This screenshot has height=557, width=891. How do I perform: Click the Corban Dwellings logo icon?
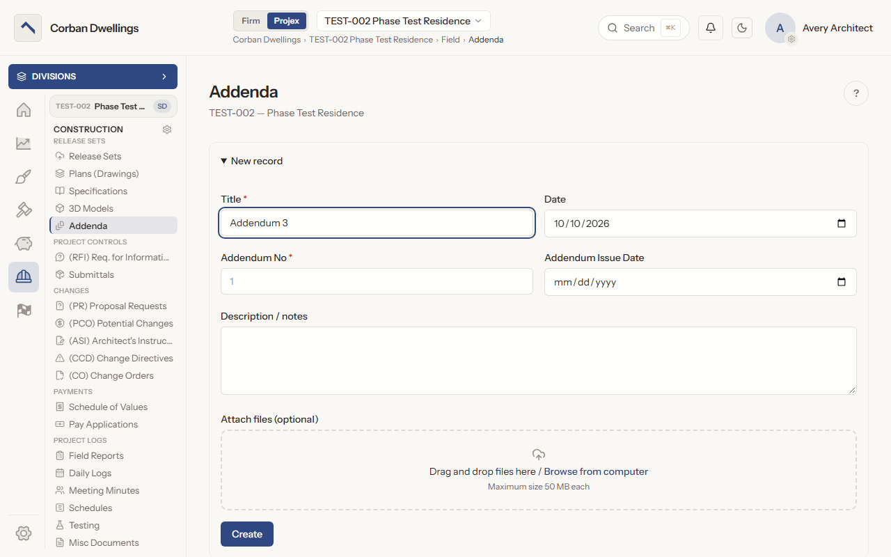tap(28, 28)
